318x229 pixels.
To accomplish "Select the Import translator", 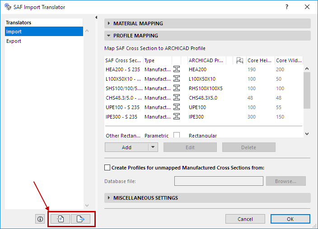I will pyautogui.click(x=44, y=32).
